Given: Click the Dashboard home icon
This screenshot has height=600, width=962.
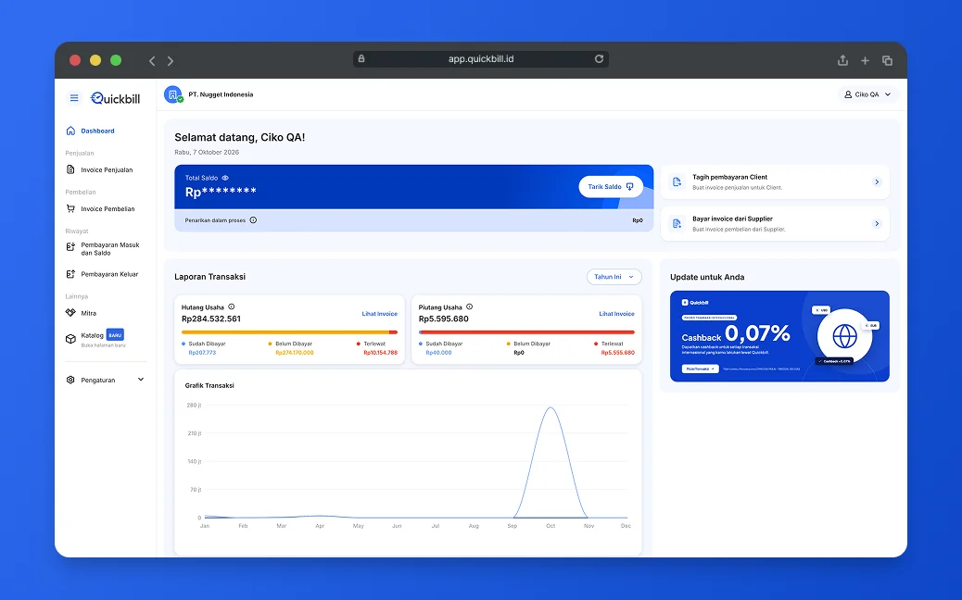Looking at the screenshot, I should click(70, 131).
